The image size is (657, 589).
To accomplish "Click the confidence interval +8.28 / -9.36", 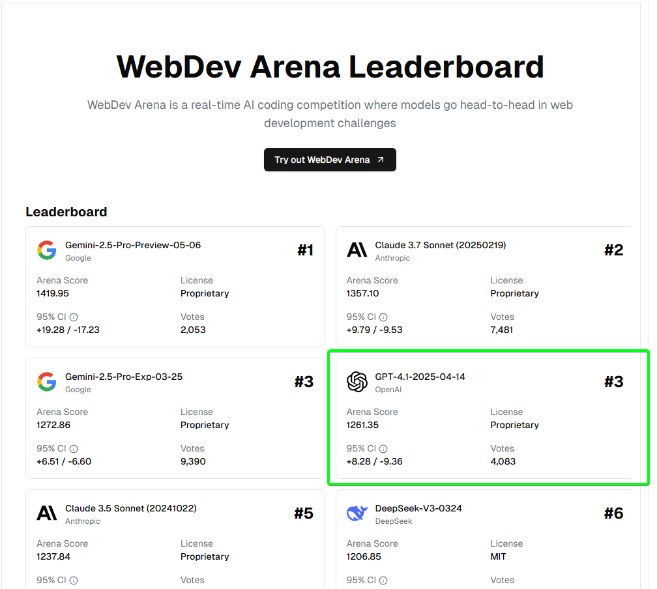I will coord(374,461).
